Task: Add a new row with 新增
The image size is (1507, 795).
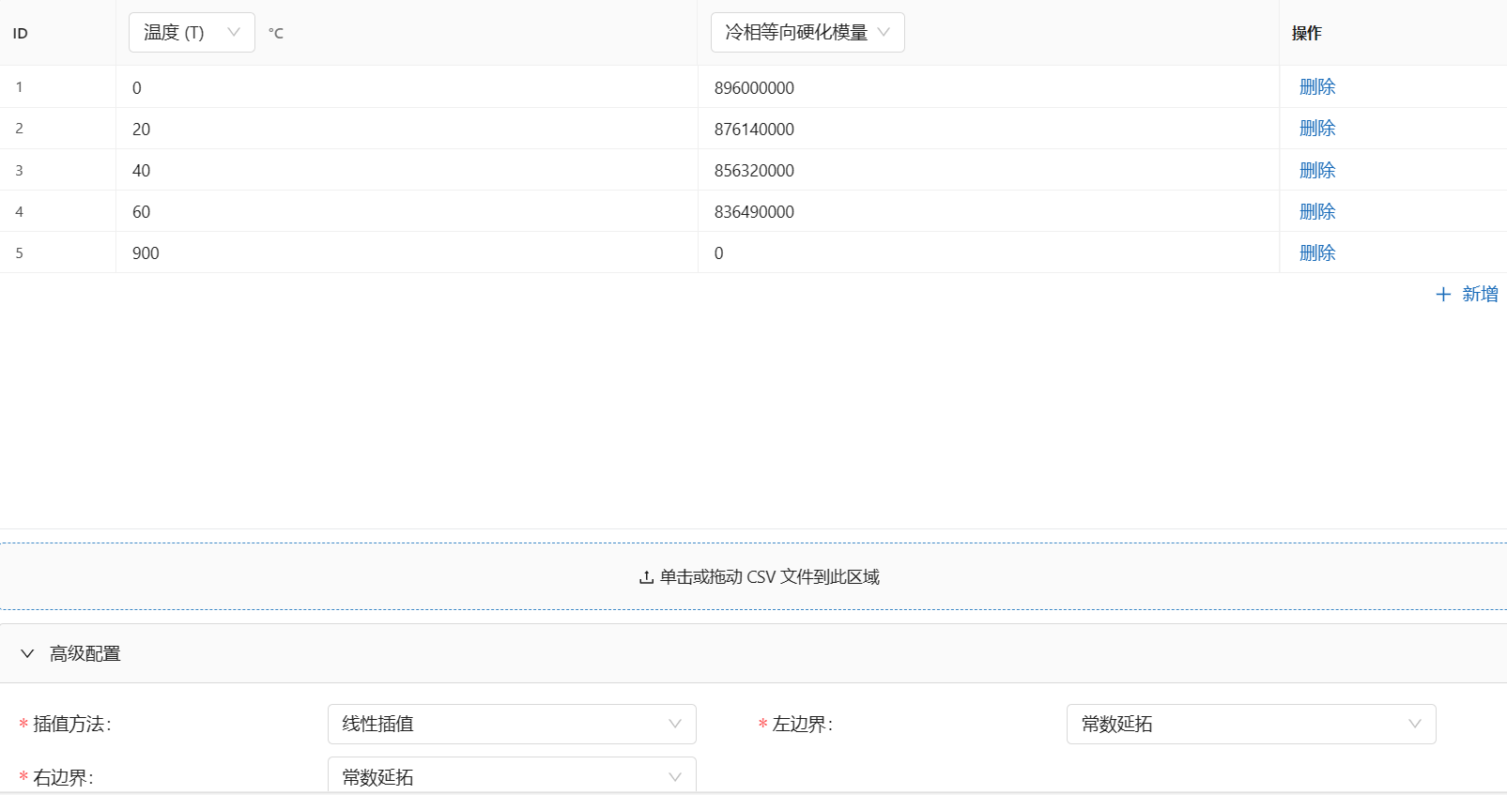Action: click(1467, 295)
